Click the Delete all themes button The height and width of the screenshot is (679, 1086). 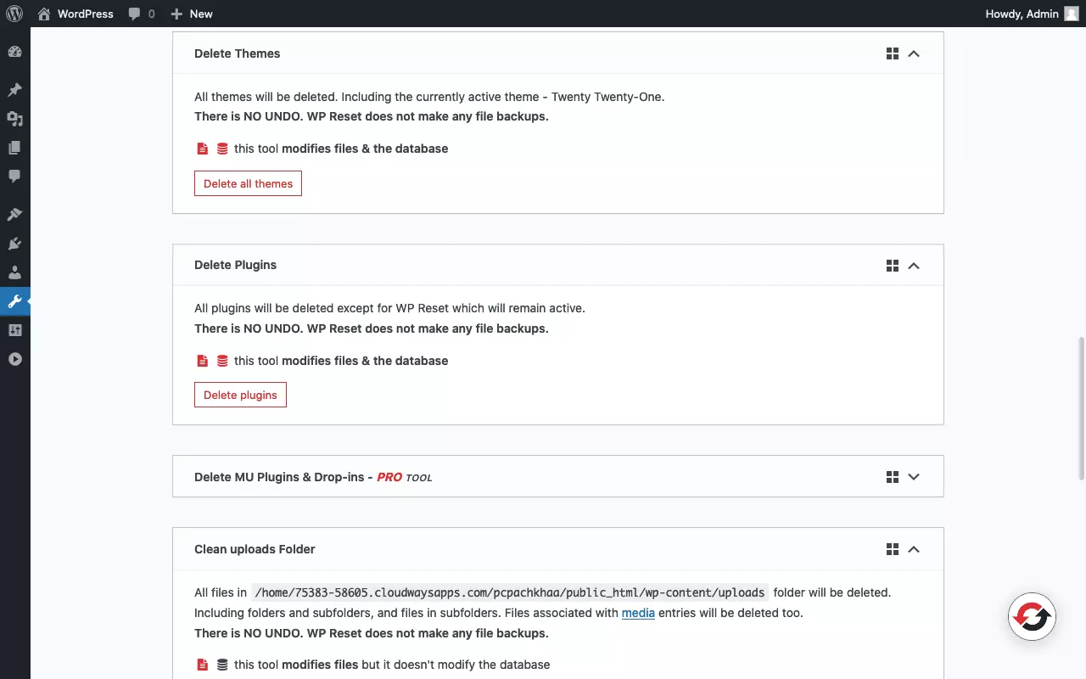coord(248,183)
